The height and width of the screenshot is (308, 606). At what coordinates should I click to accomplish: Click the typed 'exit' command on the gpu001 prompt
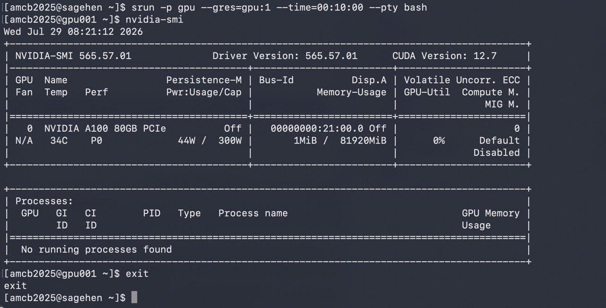click(x=137, y=274)
